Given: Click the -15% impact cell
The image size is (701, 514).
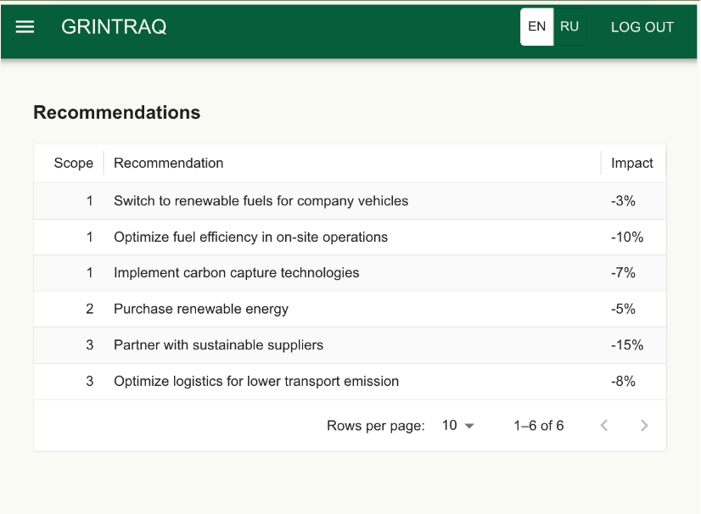Looking at the screenshot, I should tap(627, 345).
